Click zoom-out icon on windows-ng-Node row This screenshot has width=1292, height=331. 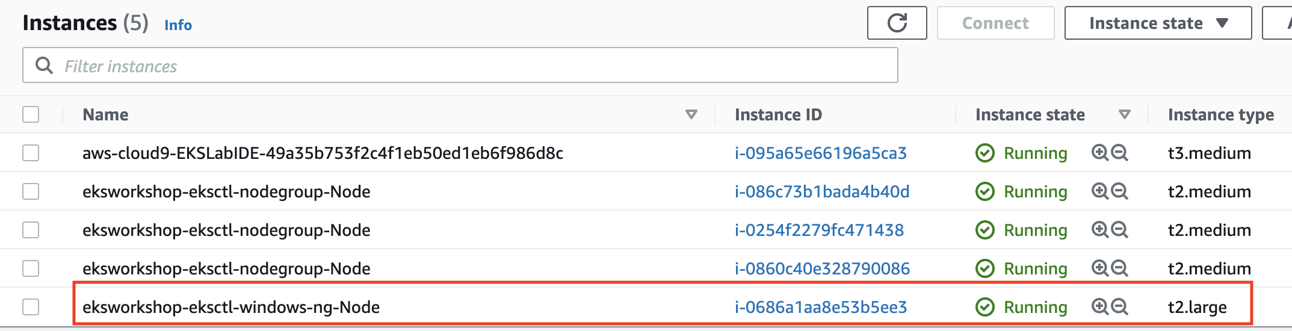(1119, 307)
